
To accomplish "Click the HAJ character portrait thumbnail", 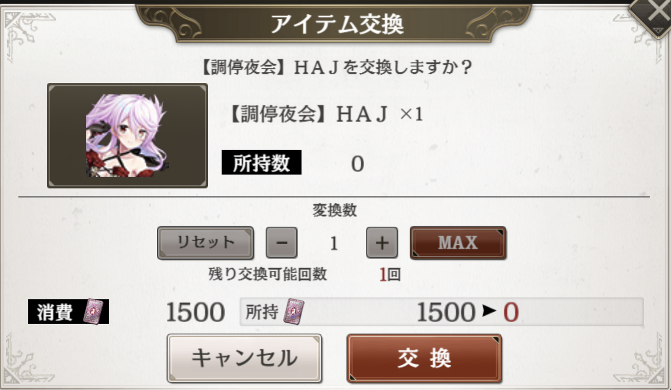I will tap(127, 135).
